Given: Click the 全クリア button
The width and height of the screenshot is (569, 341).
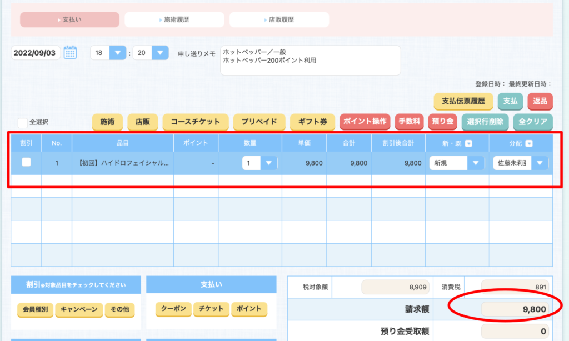Looking at the screenshot, I should [532, 122].
